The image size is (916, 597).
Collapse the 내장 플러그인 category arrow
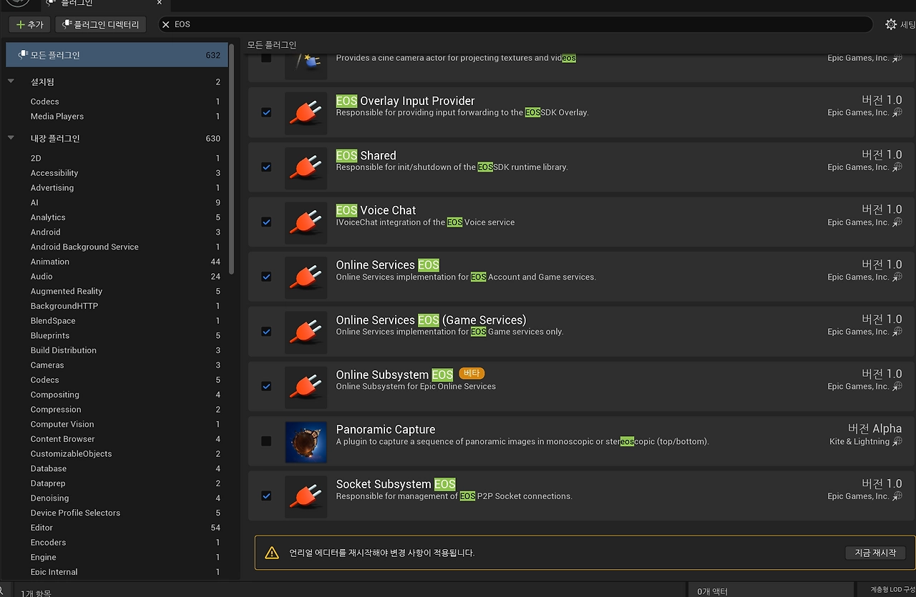pyautogui.click(x=11, y=138)
